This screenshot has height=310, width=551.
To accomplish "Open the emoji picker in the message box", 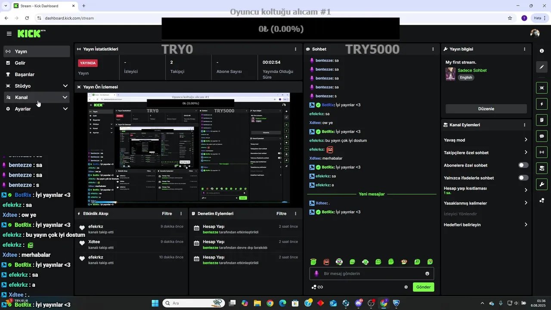I will [x=427, y=273].
